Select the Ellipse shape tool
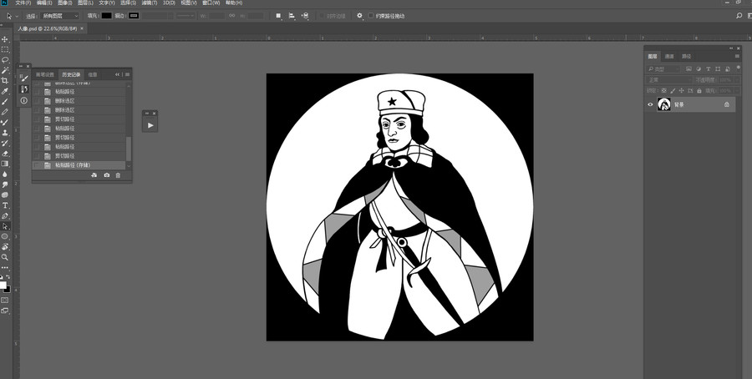Screen dimensions: 752x379 [5, 236]
